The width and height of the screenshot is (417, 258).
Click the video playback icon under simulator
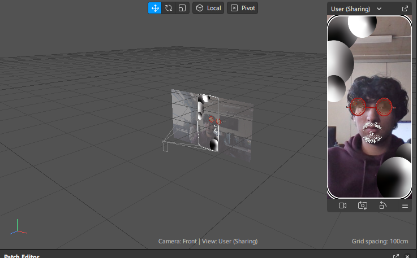pos(342,205)
